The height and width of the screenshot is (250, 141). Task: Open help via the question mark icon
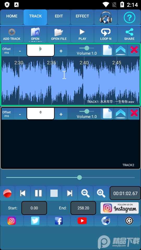coord(129,17)
